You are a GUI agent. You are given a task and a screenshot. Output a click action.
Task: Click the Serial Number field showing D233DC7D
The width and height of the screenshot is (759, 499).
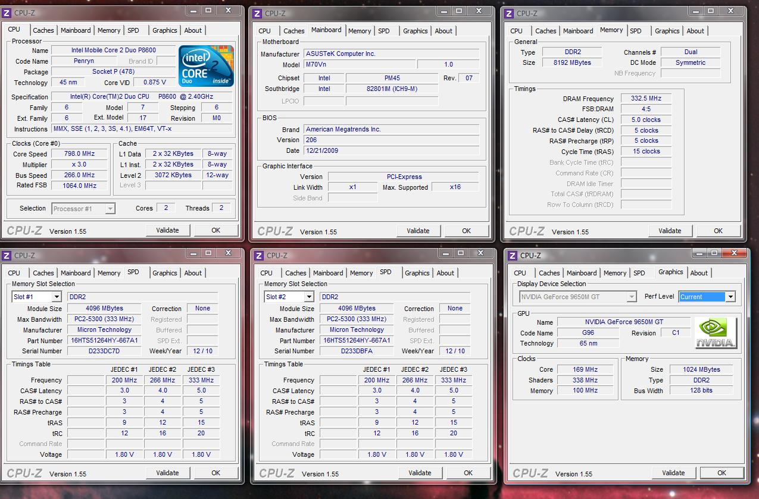pos(104,351)
